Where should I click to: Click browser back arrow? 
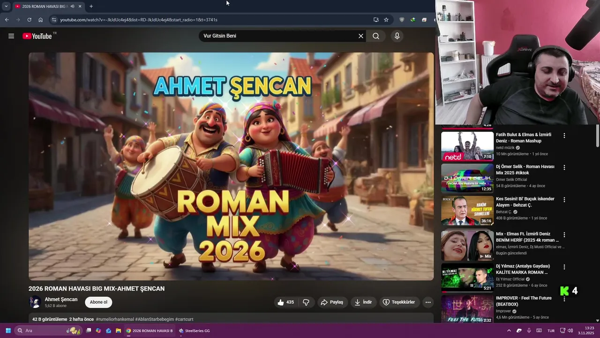pos(7,20)
